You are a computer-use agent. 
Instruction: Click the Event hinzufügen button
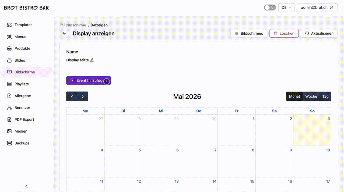point(89,80)
